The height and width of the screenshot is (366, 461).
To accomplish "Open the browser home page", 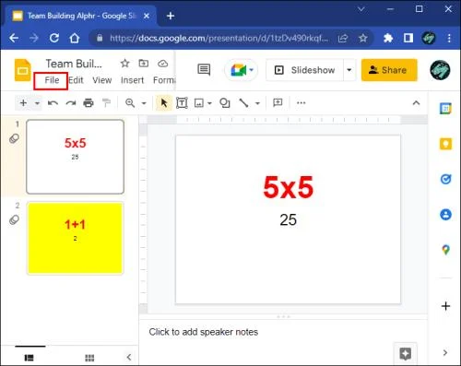I will coord(75,38).
